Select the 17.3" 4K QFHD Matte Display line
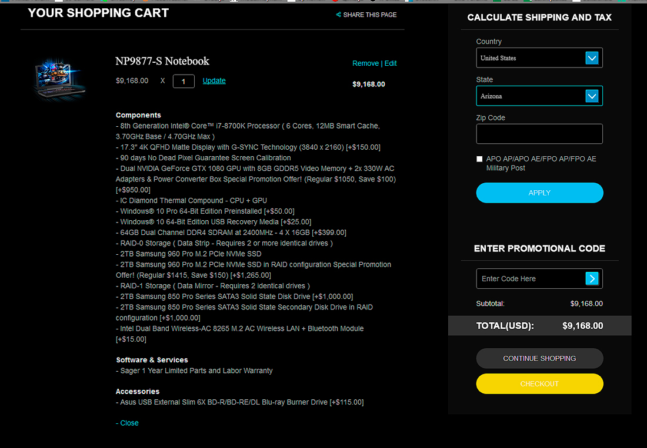 point(248,147)
